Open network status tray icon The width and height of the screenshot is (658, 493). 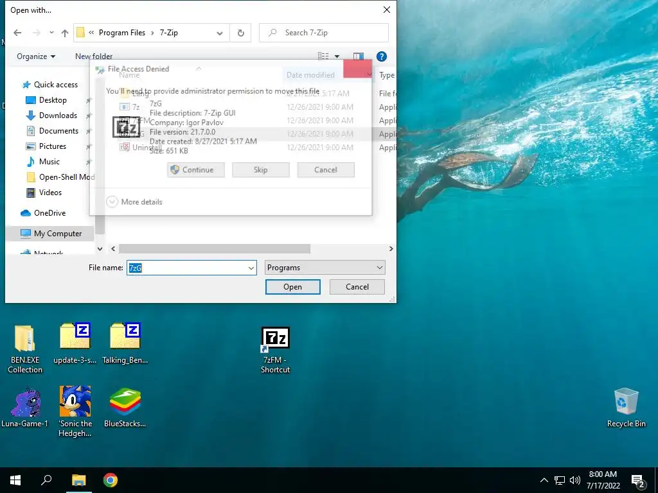point(560,480)
